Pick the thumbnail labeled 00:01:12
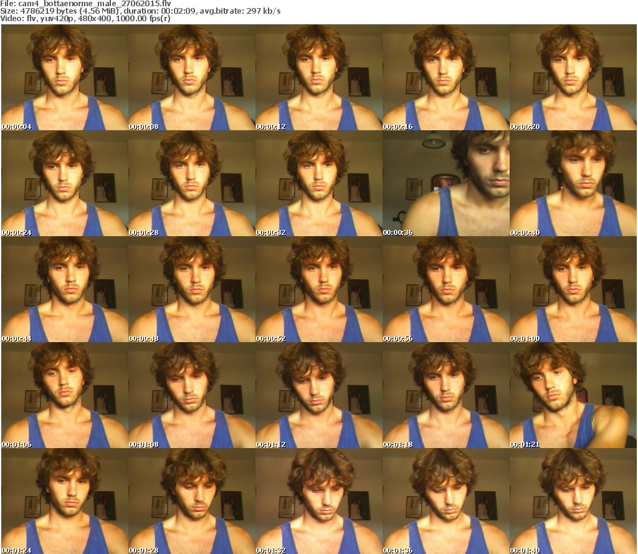638x554 pixels. pos(318,395)
